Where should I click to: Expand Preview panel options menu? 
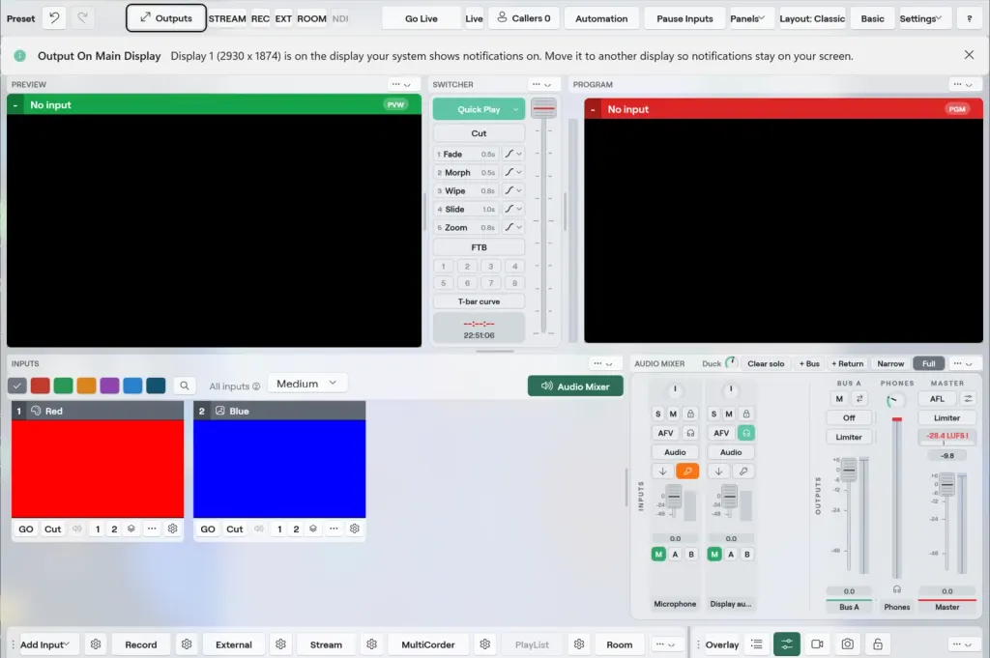pyautogui.click(x=401, y=84)
